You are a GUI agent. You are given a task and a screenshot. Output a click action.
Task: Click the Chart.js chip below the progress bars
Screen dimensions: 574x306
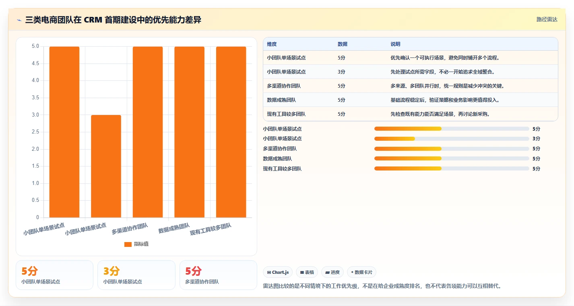278,272
